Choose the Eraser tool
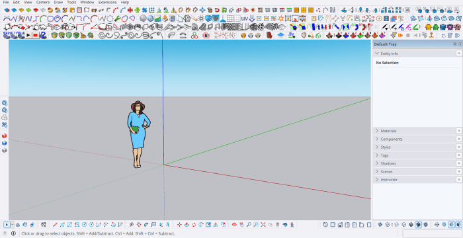Screen dimensions: 463x238 click(32, 225)
